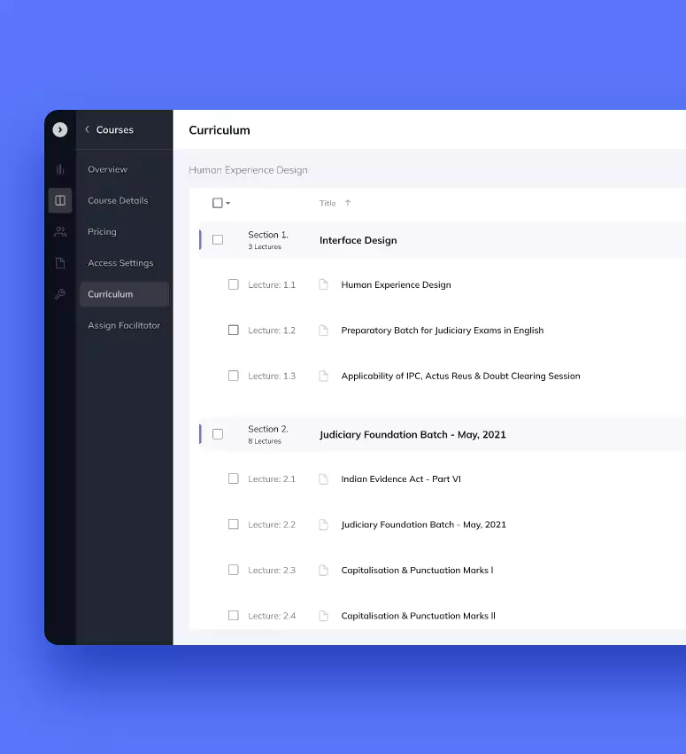
Task: Toggle the select-all checkbox in table header
Action: (218, 203)
